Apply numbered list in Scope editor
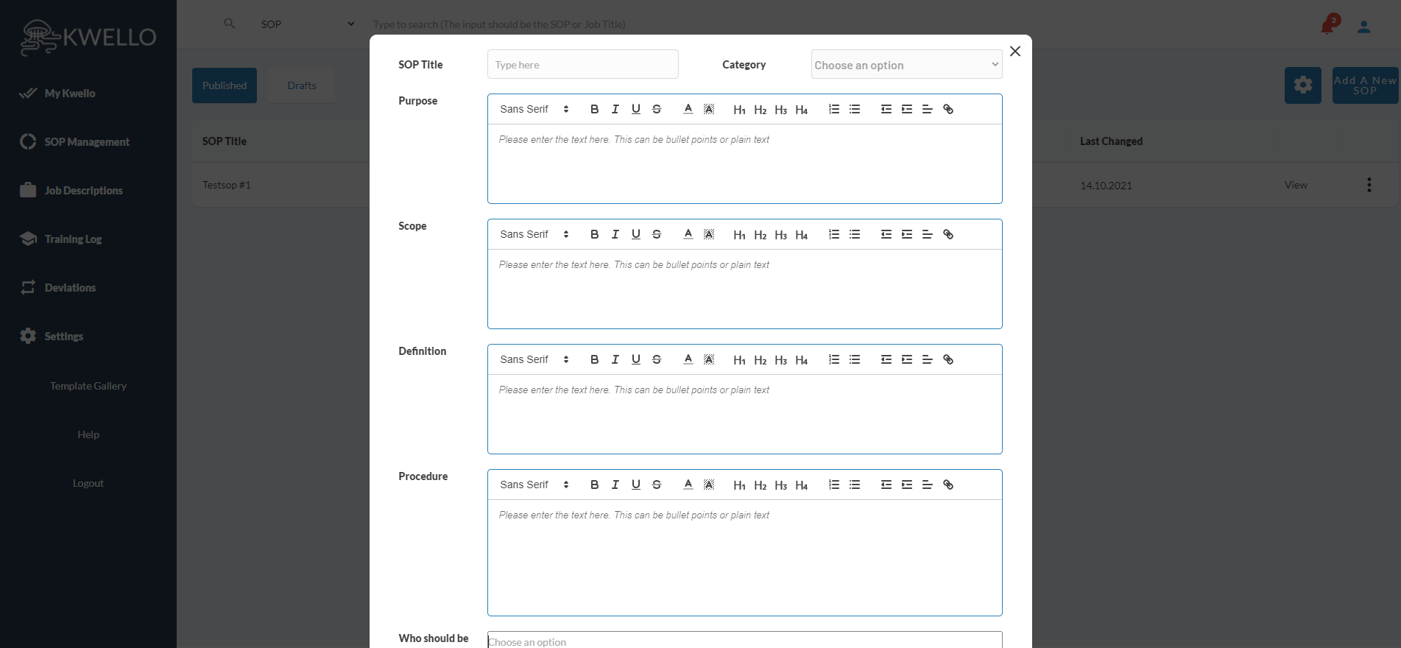Viewport: 1401px width, 648px height. 833,234
